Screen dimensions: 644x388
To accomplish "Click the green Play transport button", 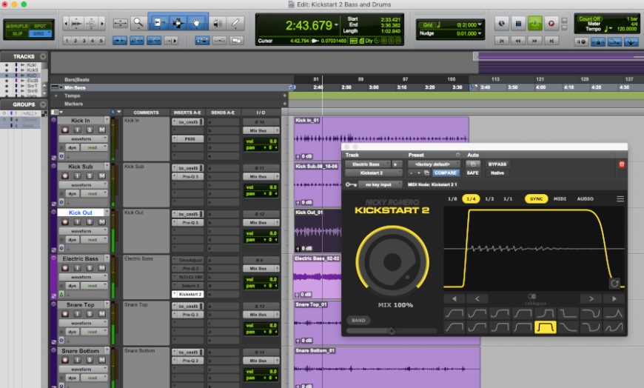I will (534, 24).
